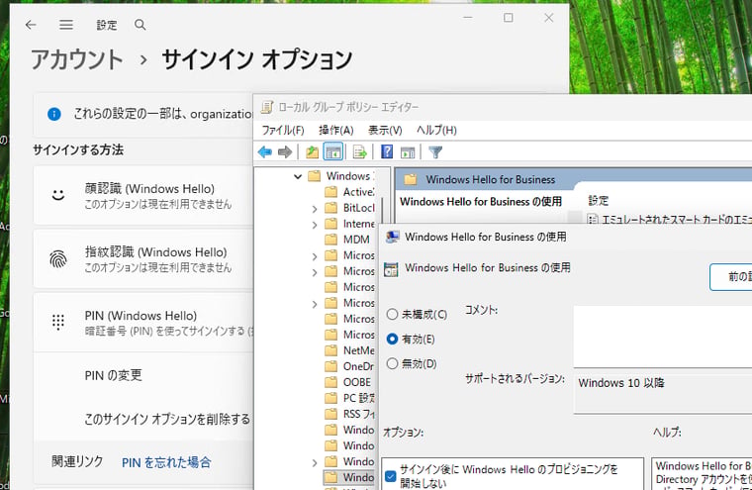
Task: Open the ファイル(F) menu
Action: [x=282, y=130]
